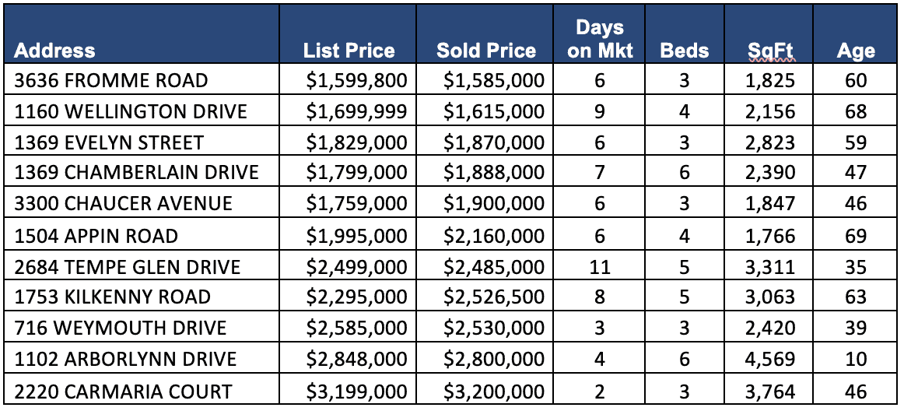The image size is (904, 411).
Task: Select the List Price header cell
Action: click(349, 51)
